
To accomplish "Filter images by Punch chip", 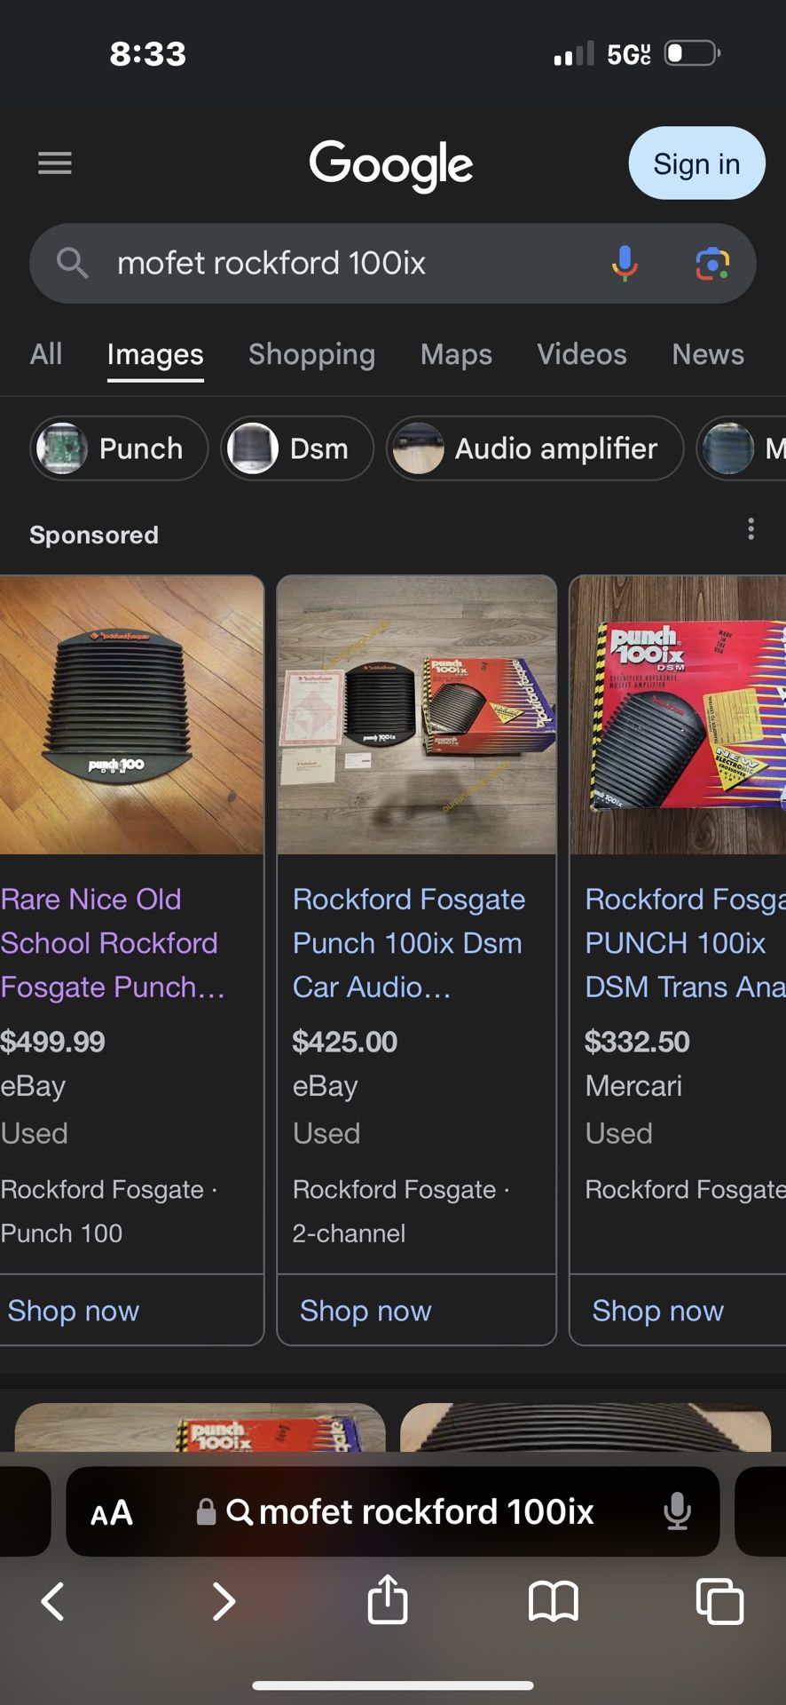I will 120,448.
